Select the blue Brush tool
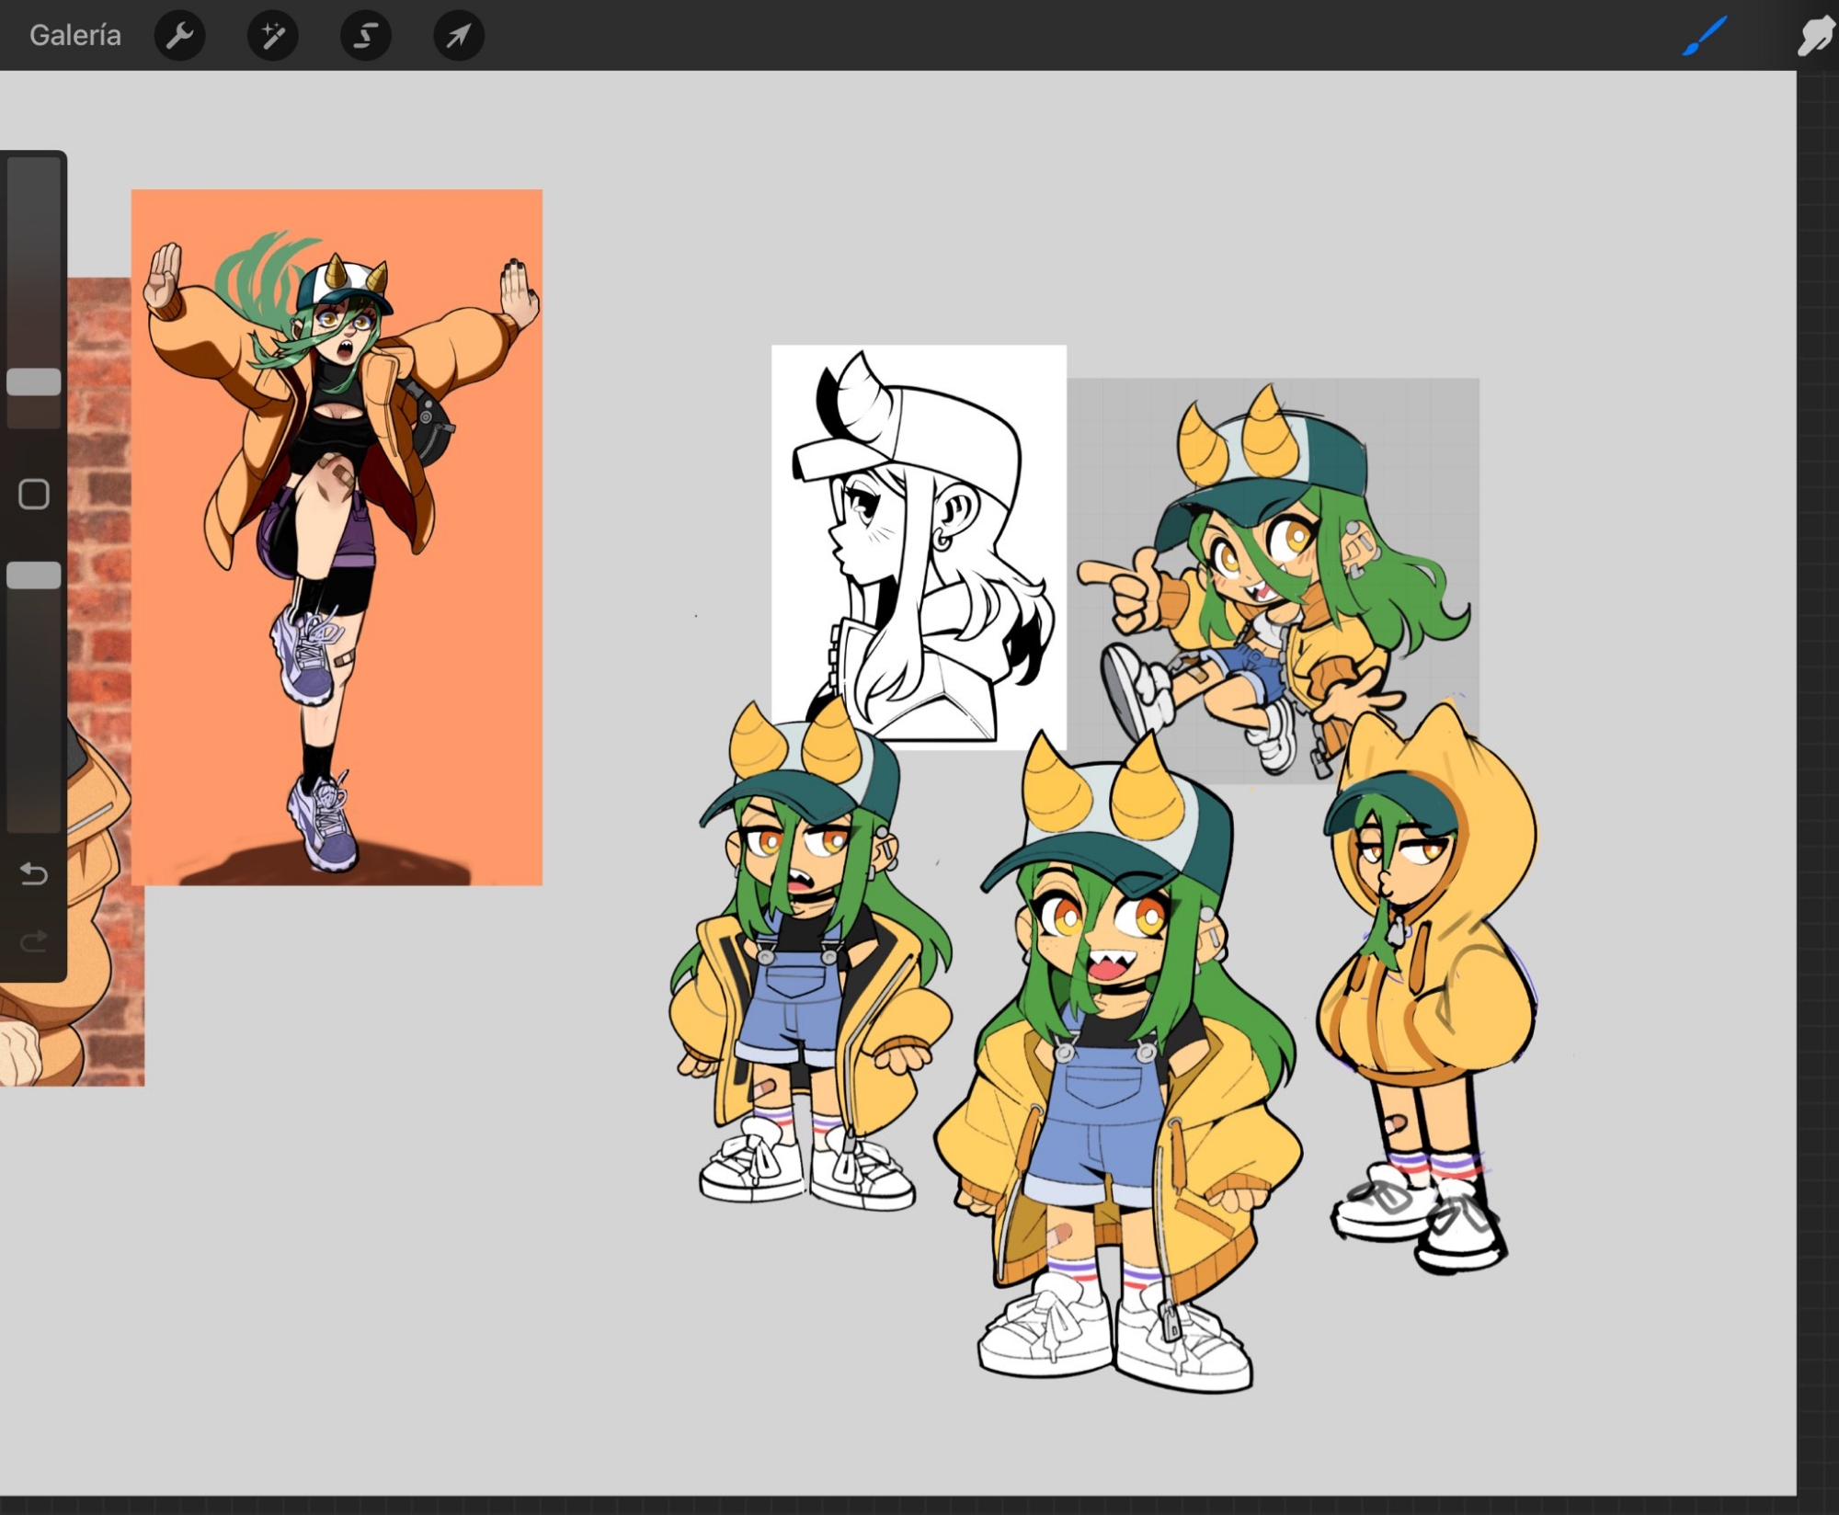This screenshot has height=1515, width=1839. point(1704,36)
